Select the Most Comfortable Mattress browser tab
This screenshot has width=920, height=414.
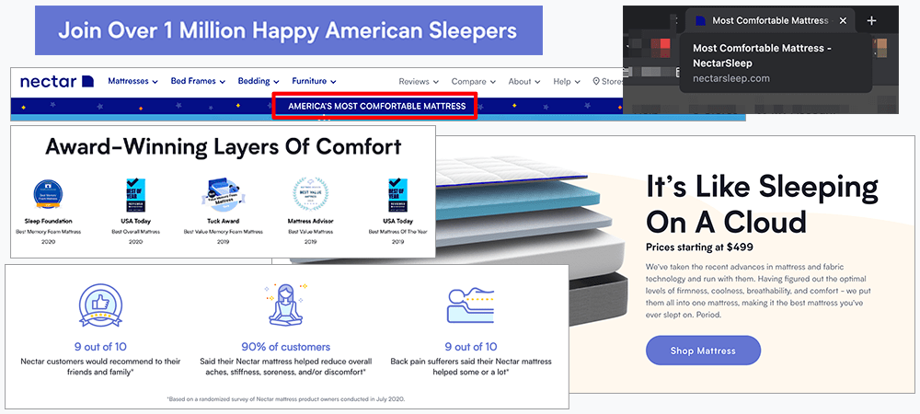click(770, 20)
